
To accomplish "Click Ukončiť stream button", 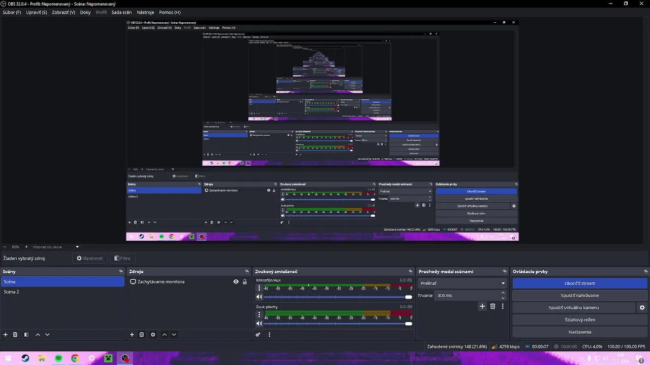I will coord(580,283).
